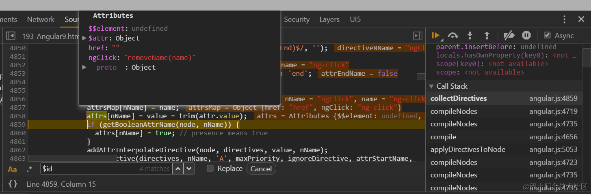Click the ngClick property in the tooltip

click(142, 58)
